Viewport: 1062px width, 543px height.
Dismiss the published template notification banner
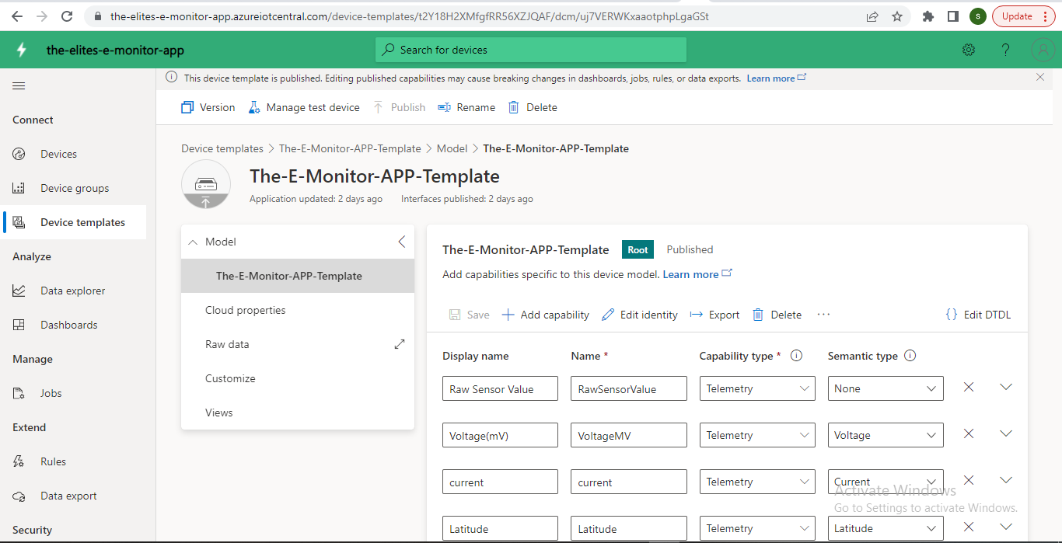[x=1040, y=77]
